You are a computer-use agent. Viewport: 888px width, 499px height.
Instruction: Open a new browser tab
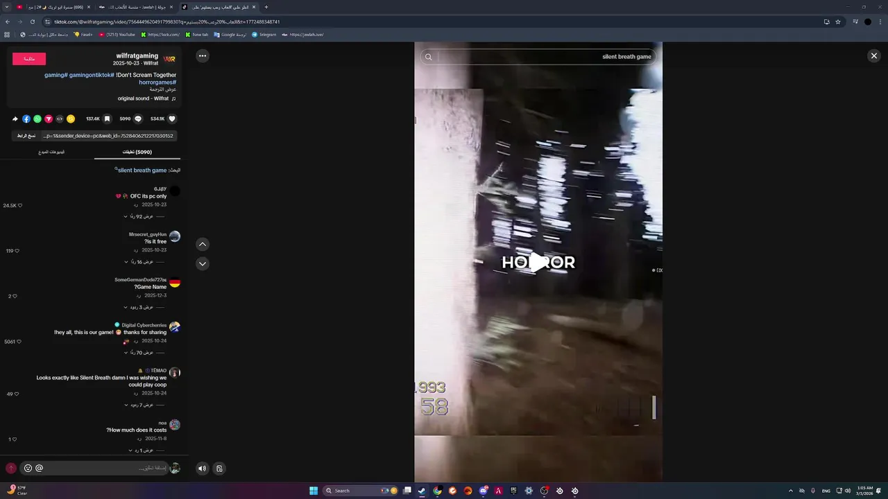pos(266,7)
